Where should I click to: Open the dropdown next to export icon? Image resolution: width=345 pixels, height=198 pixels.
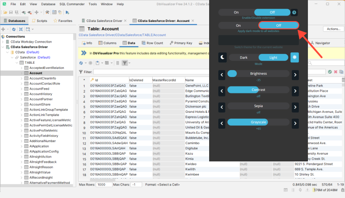click(x=102, y=63)
